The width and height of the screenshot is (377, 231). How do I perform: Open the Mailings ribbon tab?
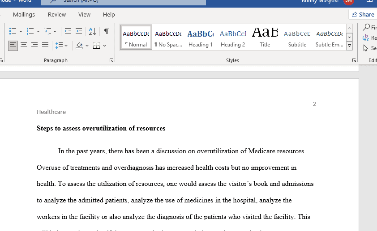click(x=24, y=15)
